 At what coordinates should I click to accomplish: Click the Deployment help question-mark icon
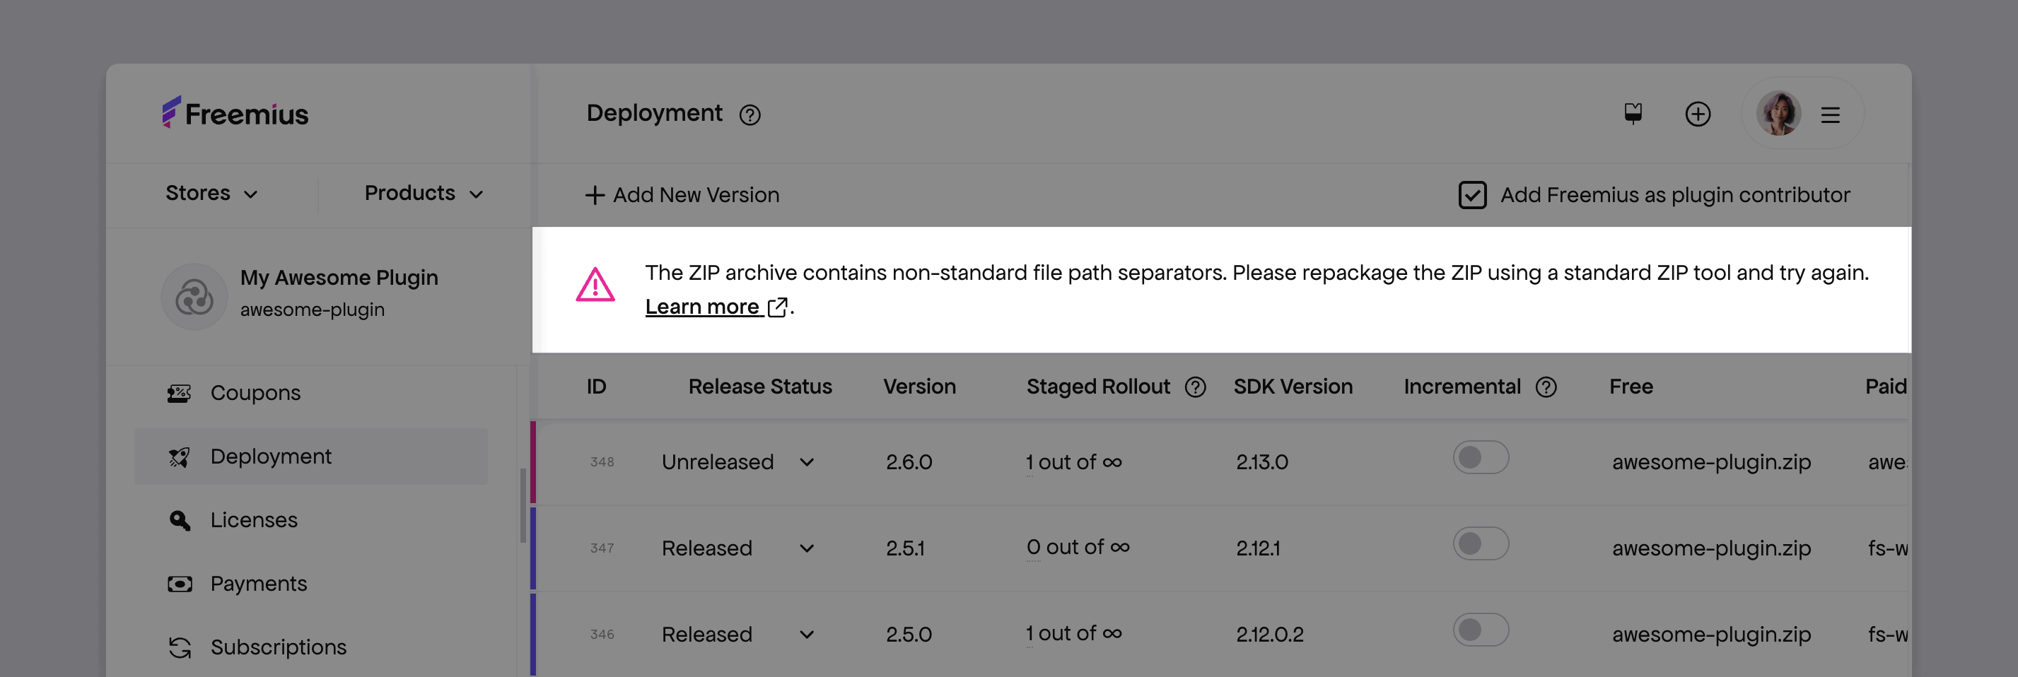pyautogui.click(x=750, y=115)
